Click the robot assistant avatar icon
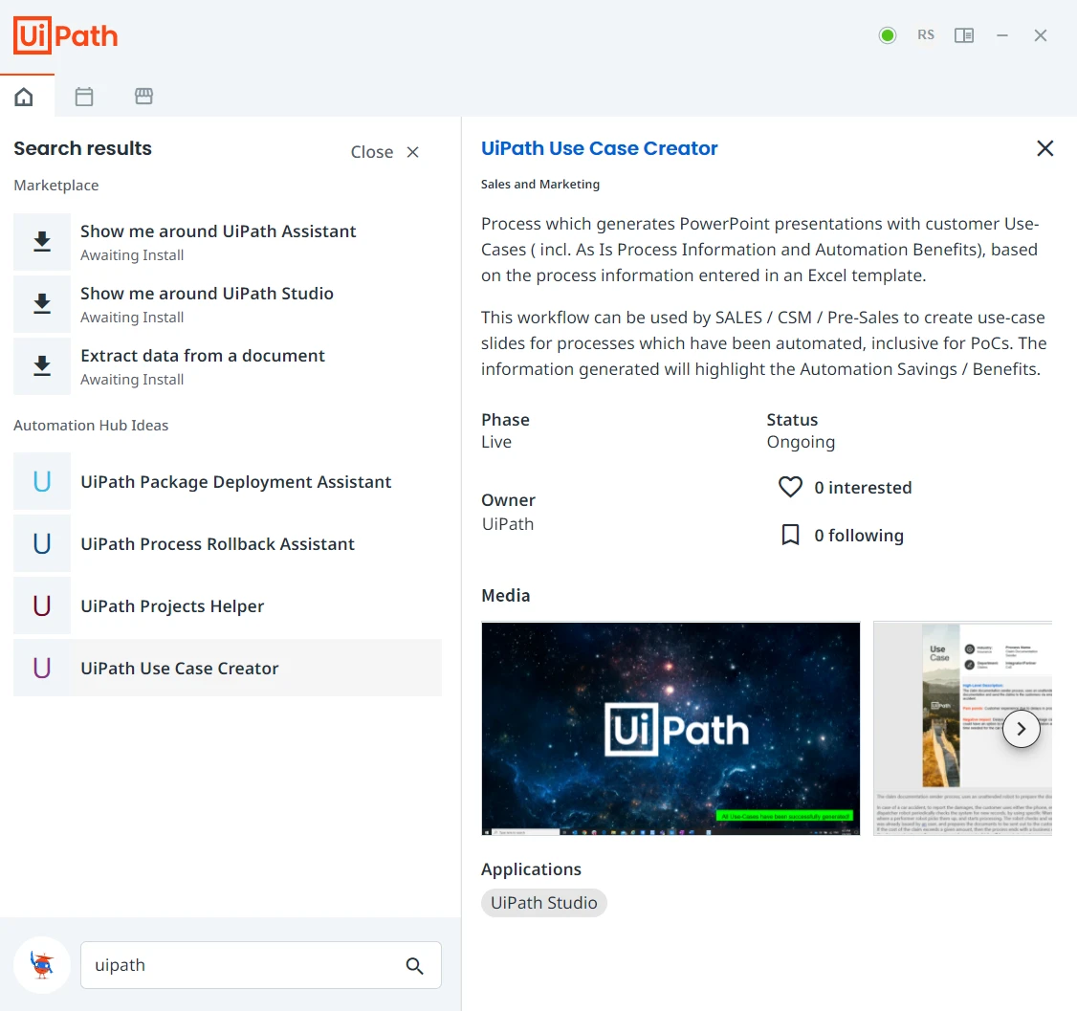This screenshot has height=1011, width=1077. [x=42, y=965]
